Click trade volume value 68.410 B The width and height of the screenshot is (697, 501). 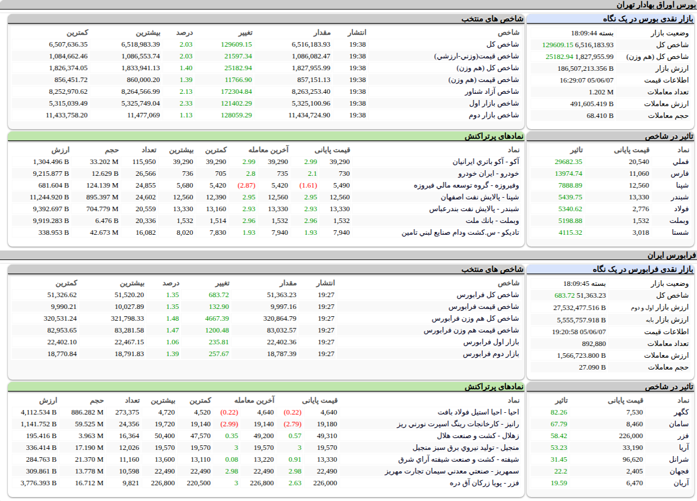point(600,116)
